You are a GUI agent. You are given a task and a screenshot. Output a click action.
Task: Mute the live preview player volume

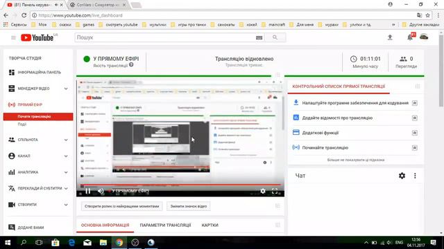tap(101, 191)
